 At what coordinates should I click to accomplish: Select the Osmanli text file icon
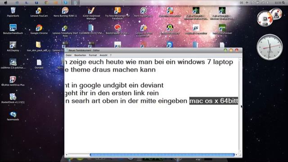point(39,64)
